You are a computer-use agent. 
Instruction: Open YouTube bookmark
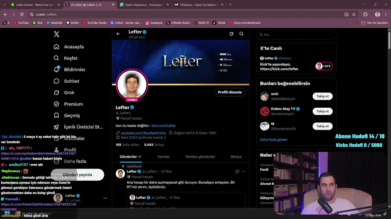tap(21, 23)
